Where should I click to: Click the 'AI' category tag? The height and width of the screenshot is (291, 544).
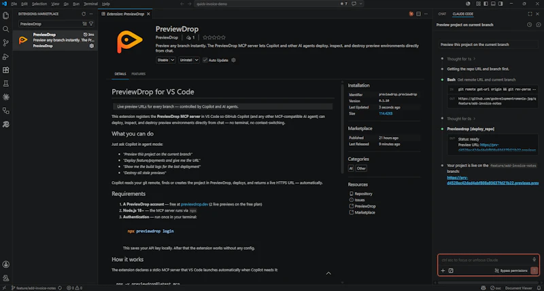pyautogui.click(x=351, y=168)
